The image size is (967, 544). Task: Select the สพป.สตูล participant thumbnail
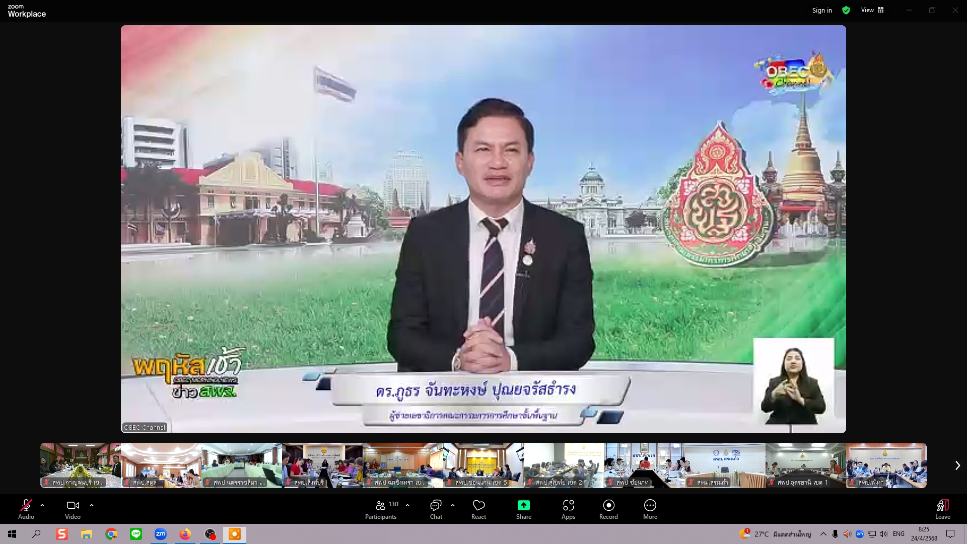(161, 465)
